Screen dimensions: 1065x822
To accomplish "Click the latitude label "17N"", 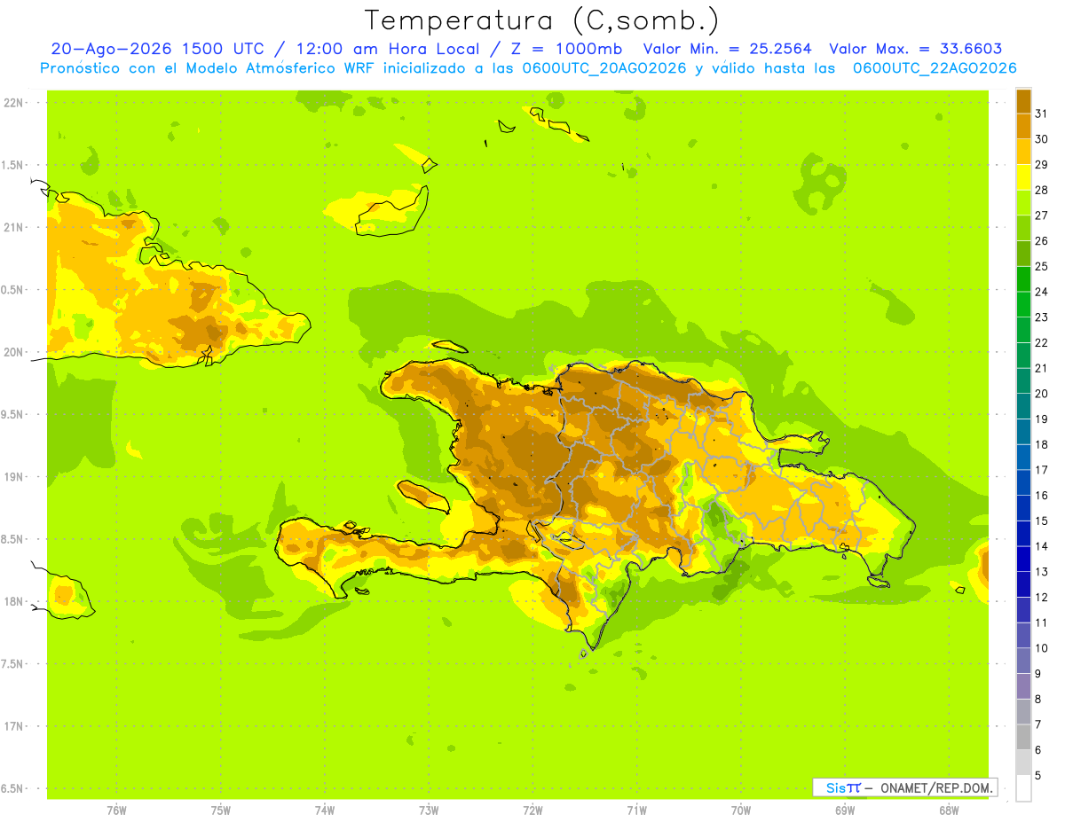I will [x=13, y=726].
